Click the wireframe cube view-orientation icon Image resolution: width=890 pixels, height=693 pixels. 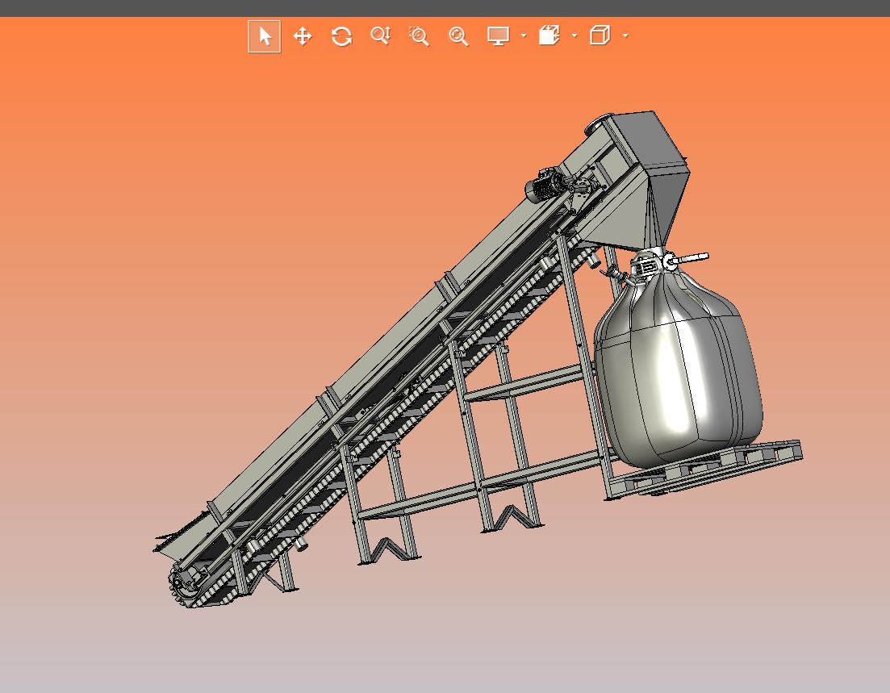pos(600,35)
